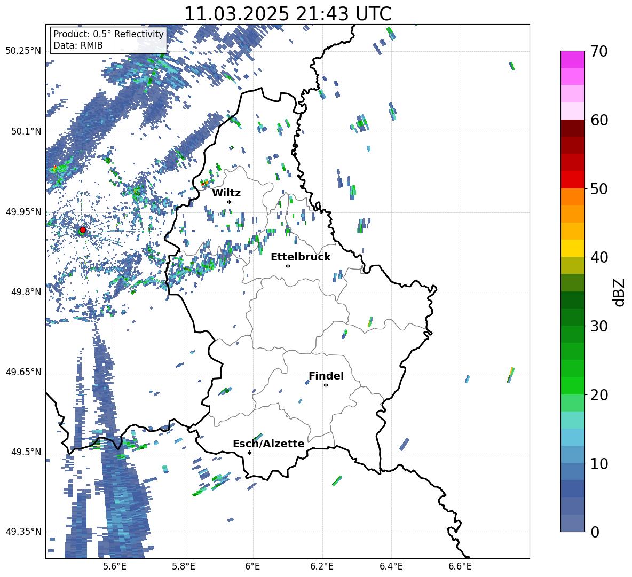Pick the magenta top segment of the colorbar

pos(572,59)
